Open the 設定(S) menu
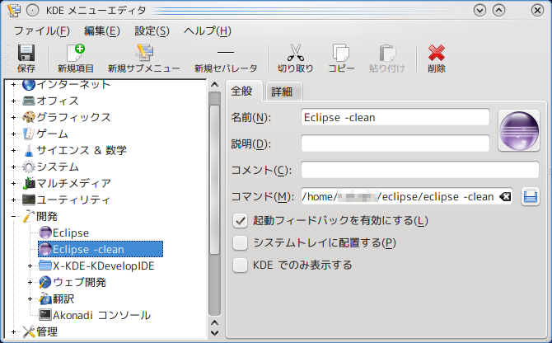The image size is (552, 343). point(152,31)
